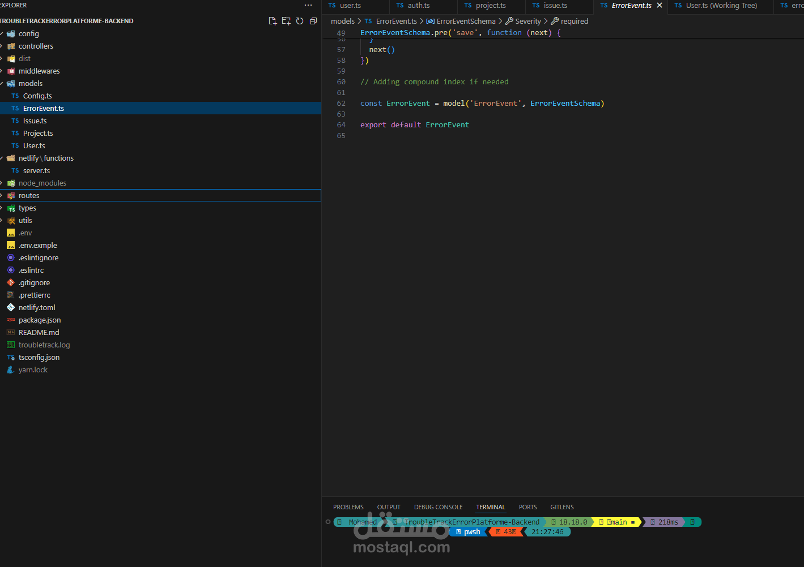Expand the dist folder

(160, 58)
